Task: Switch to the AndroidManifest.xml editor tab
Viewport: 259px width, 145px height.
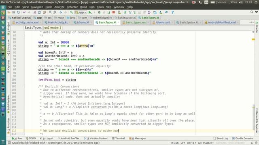Action: [x=222, y=23]
